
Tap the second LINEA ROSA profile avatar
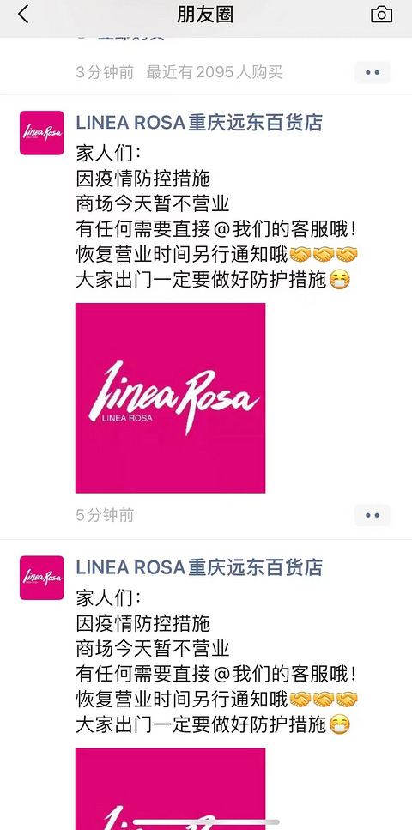[x=42, y=578]
